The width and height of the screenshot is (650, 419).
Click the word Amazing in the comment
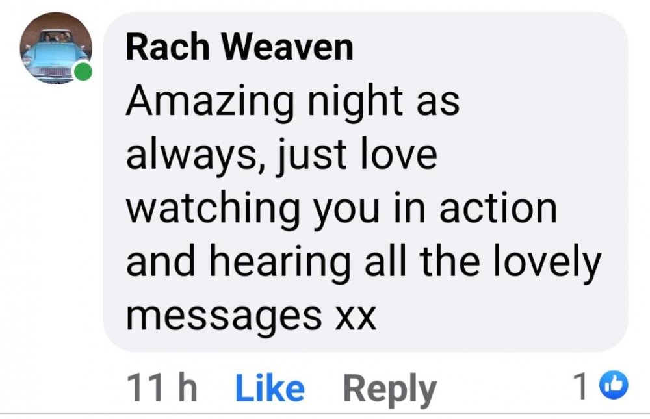point(210,101)
